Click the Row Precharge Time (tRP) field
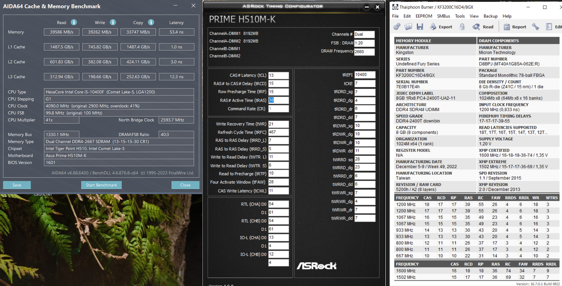This screenshot has width=562, height=286. click(279, 92)
